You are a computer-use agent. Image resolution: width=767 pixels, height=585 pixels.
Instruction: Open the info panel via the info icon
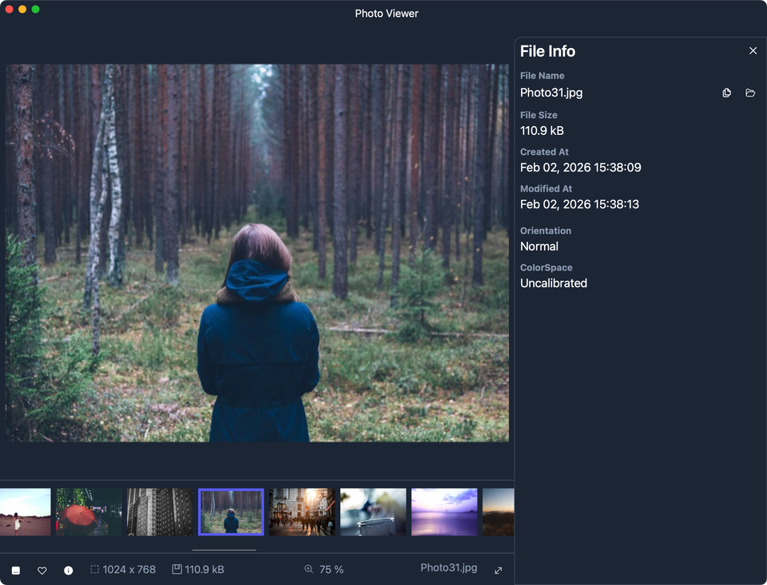pyautogui.click(x=69, y=570)
